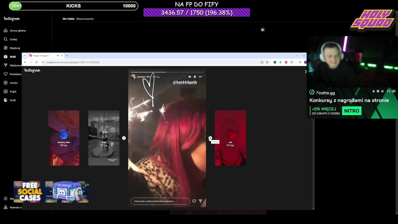Viewport: 398px width, 224px height.
Task: Like the story with heart icon
Action: pos(194,201)
